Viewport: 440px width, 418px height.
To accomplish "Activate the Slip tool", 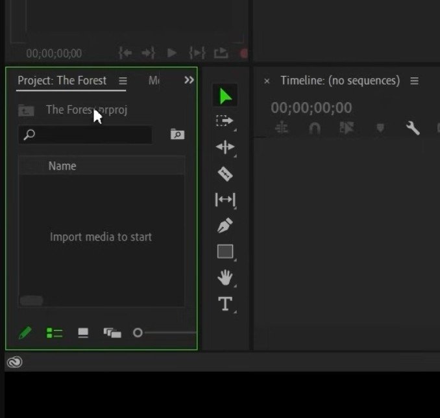I will coord(225,200).
